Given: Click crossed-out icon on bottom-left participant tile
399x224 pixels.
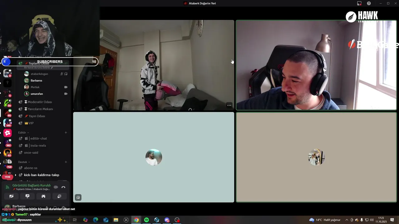Looking at the screenshot, I should [78, 197].
